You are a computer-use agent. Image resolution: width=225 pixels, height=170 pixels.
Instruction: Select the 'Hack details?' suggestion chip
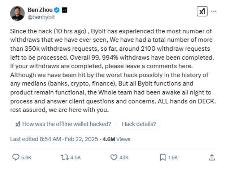click(139, 124)
